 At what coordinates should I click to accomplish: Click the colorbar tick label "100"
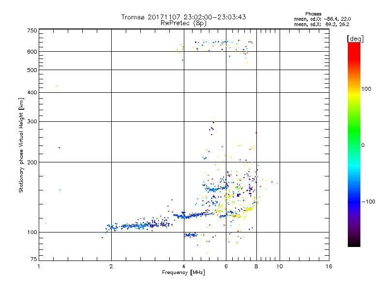[366, 89]
